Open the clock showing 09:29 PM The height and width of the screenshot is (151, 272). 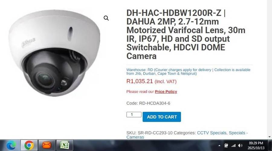point(256,146)
